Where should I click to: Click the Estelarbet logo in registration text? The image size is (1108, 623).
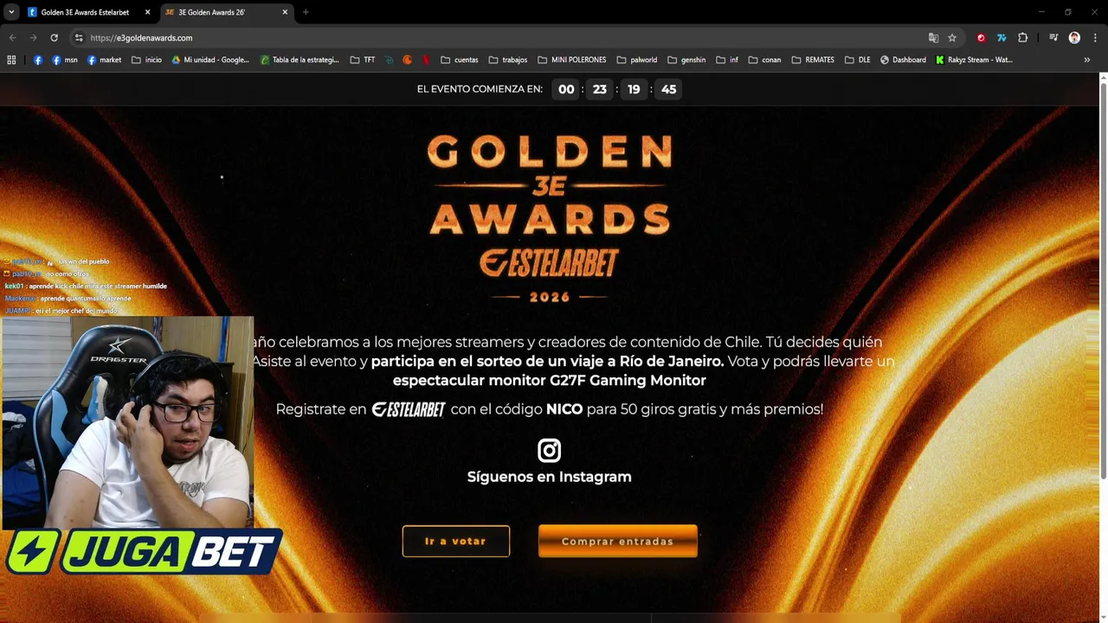tap(409, 409)
